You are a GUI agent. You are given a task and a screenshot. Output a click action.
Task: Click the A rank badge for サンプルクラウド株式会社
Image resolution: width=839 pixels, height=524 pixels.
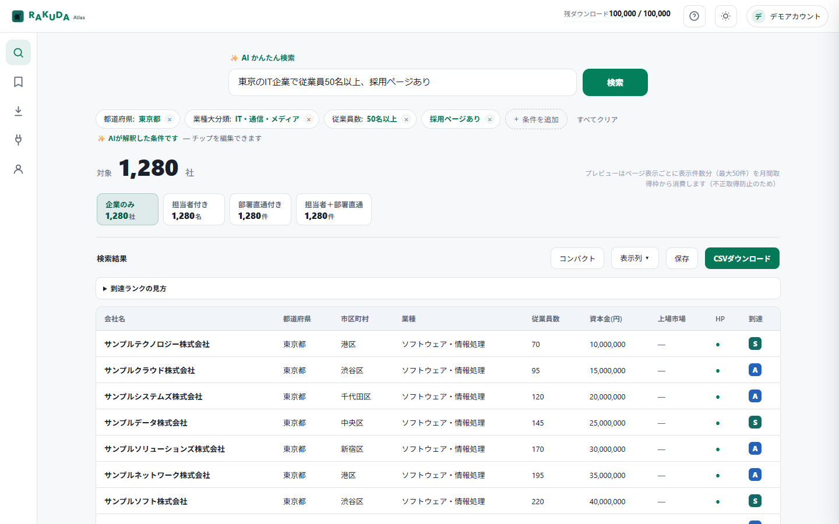(755, 370)
